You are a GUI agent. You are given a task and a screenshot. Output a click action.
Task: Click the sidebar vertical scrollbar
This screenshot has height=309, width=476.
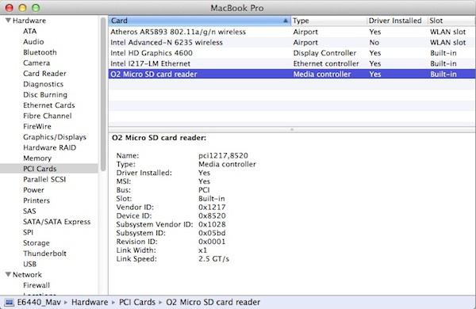(x=103, y=94)
